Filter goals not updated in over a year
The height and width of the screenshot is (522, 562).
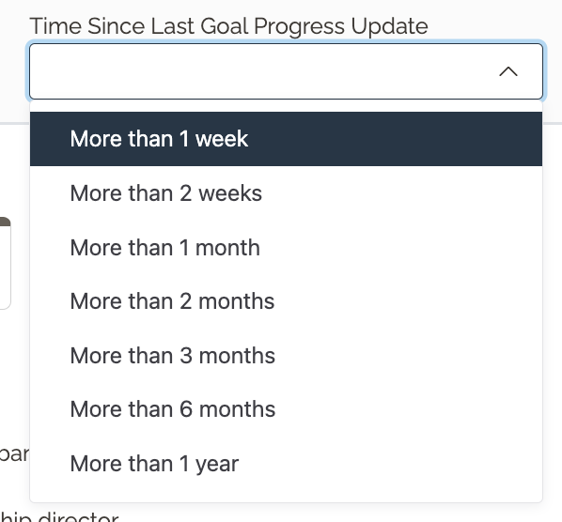286,463
